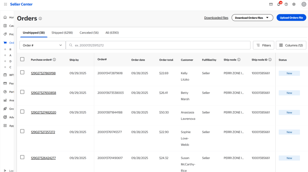The width and height of the screenshot is (308, 172).
Task: Open the Download Orders files dropdown
Action: point(252,18)
